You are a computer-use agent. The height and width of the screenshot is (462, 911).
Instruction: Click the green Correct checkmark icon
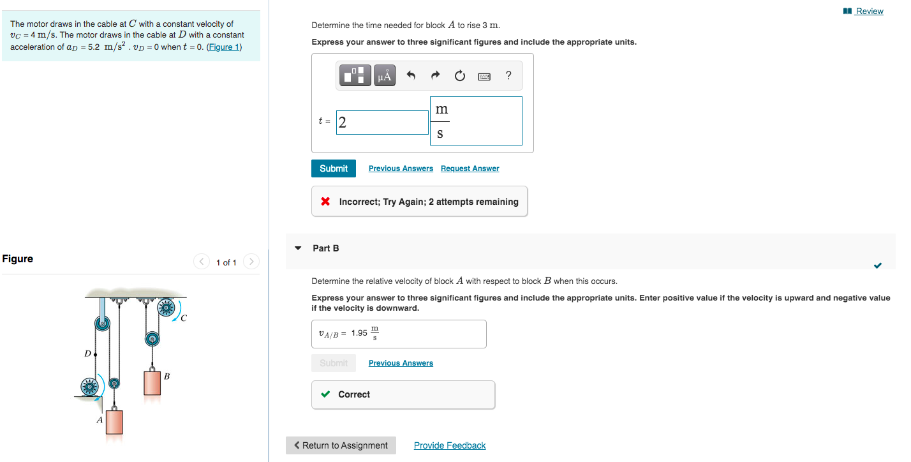tap(325, 394)
